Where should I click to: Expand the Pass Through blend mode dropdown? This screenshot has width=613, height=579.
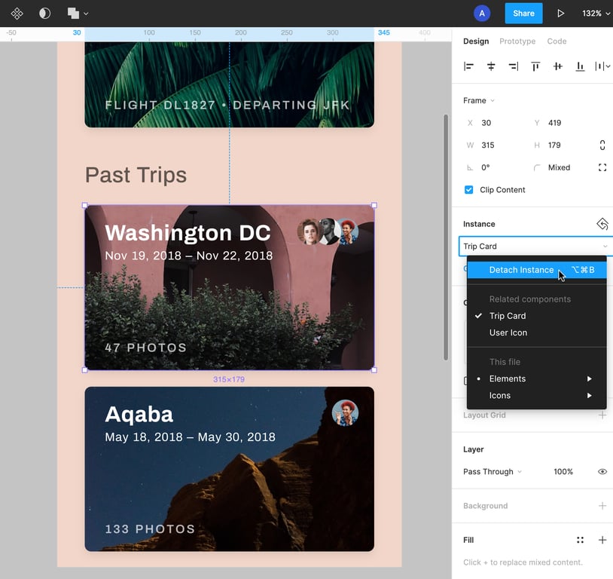[x=493, y=472]
